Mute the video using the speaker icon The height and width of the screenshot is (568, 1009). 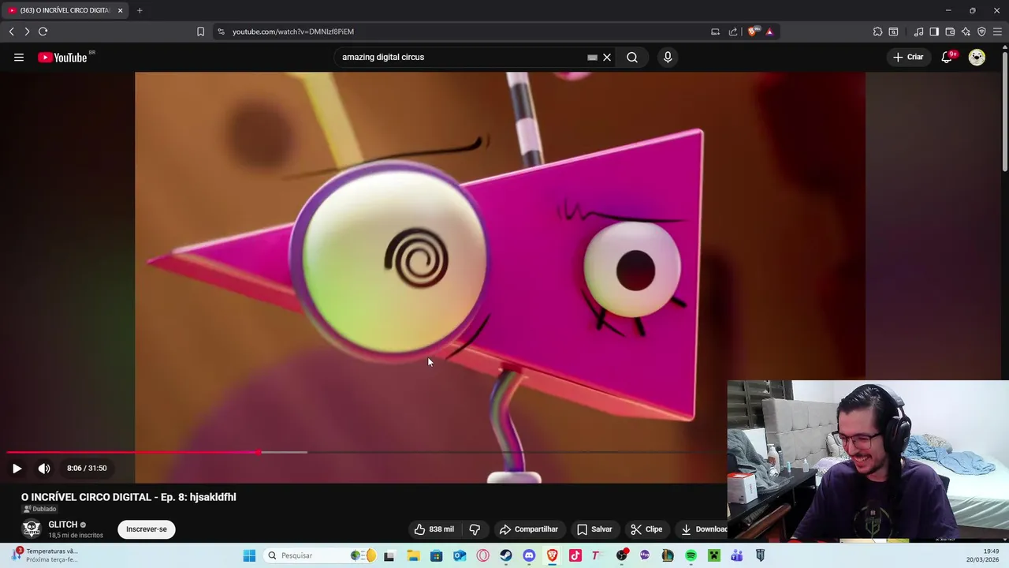44,468
